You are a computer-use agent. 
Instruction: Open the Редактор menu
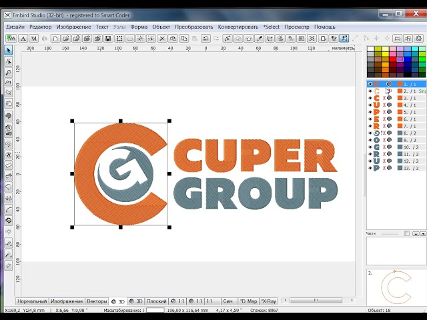[40, 27]
